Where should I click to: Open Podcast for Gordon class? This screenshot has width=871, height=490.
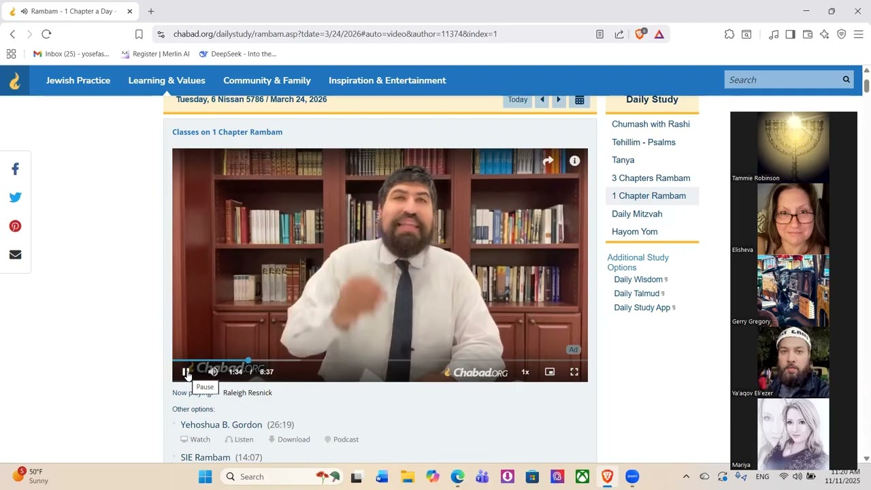[342, 440]
